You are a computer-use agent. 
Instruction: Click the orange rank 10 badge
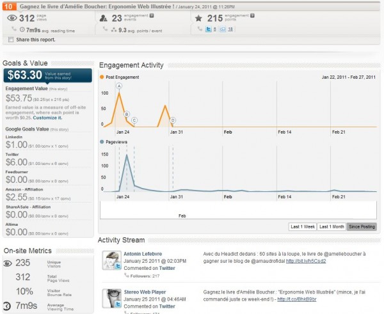9,6
